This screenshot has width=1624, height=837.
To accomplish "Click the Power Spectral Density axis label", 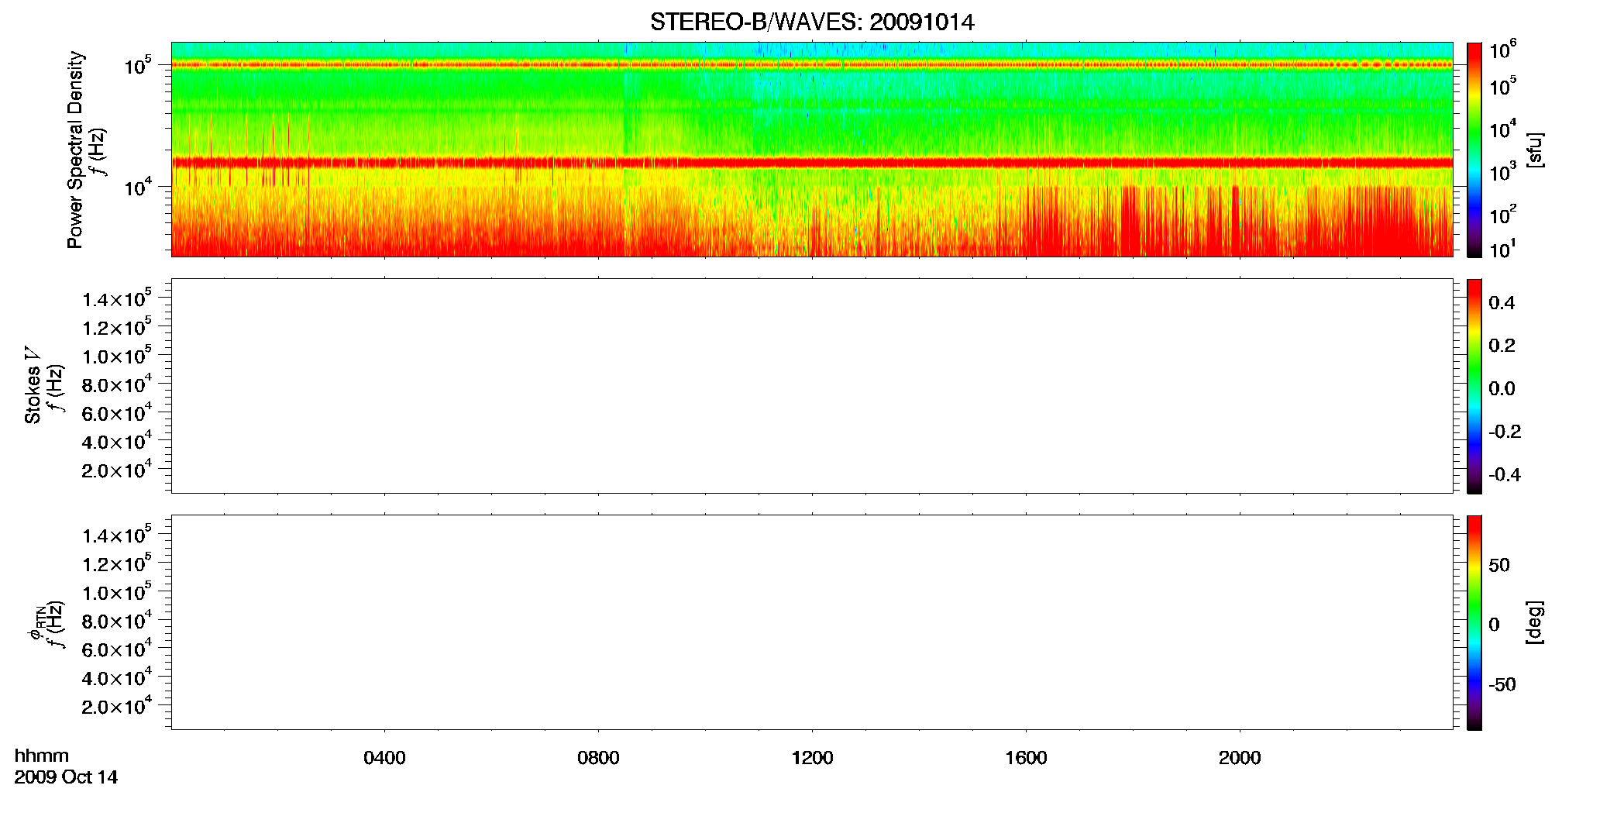I will tap(75, 150).
